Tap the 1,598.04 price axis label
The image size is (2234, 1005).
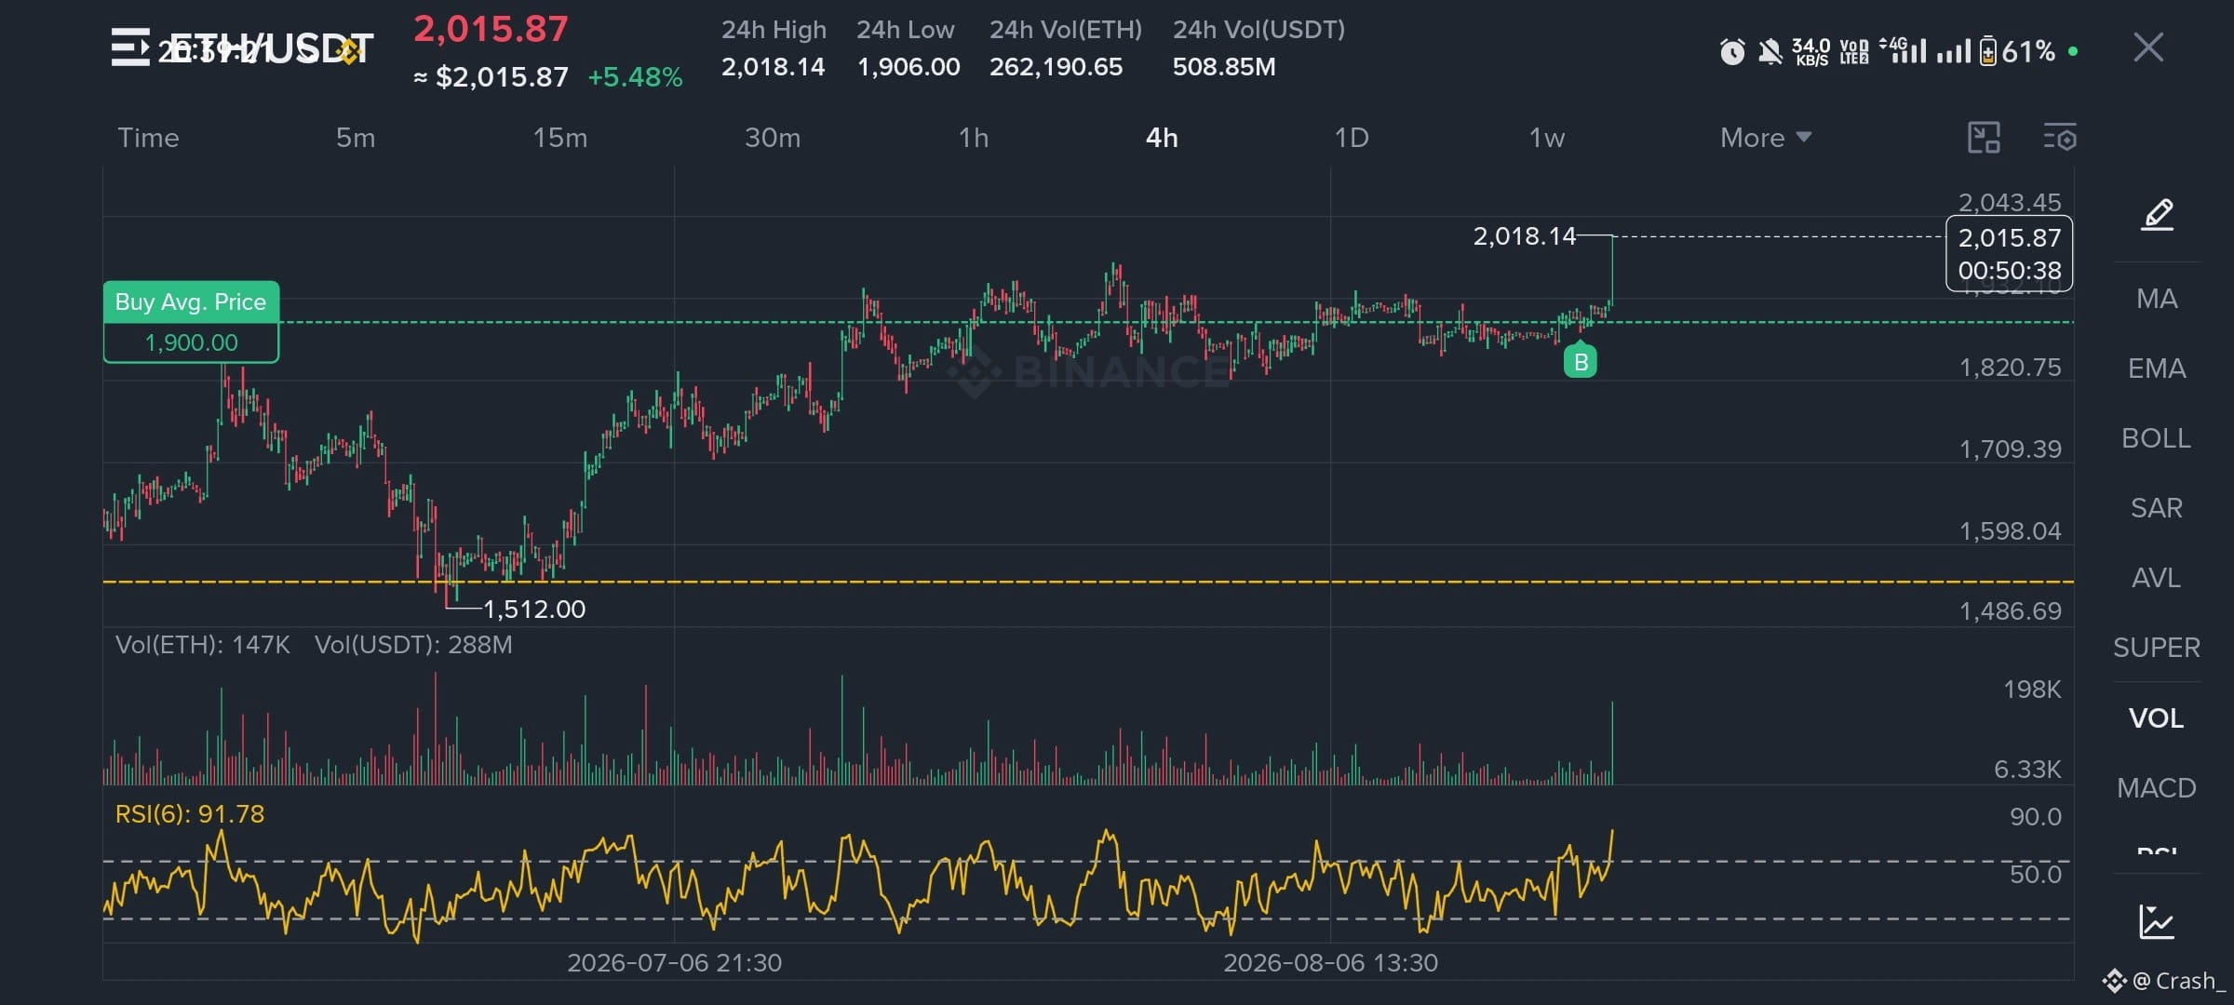[2011, 531]
